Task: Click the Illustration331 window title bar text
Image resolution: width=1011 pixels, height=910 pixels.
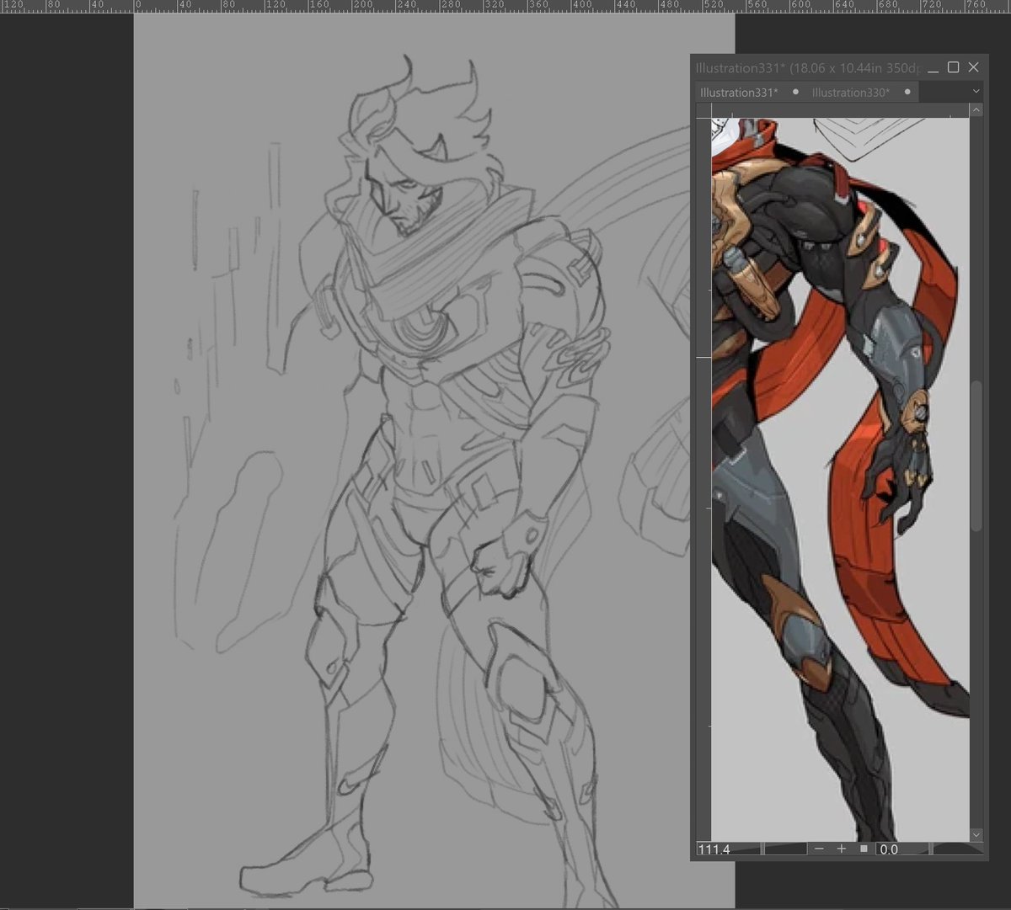Action: [807, 67]
